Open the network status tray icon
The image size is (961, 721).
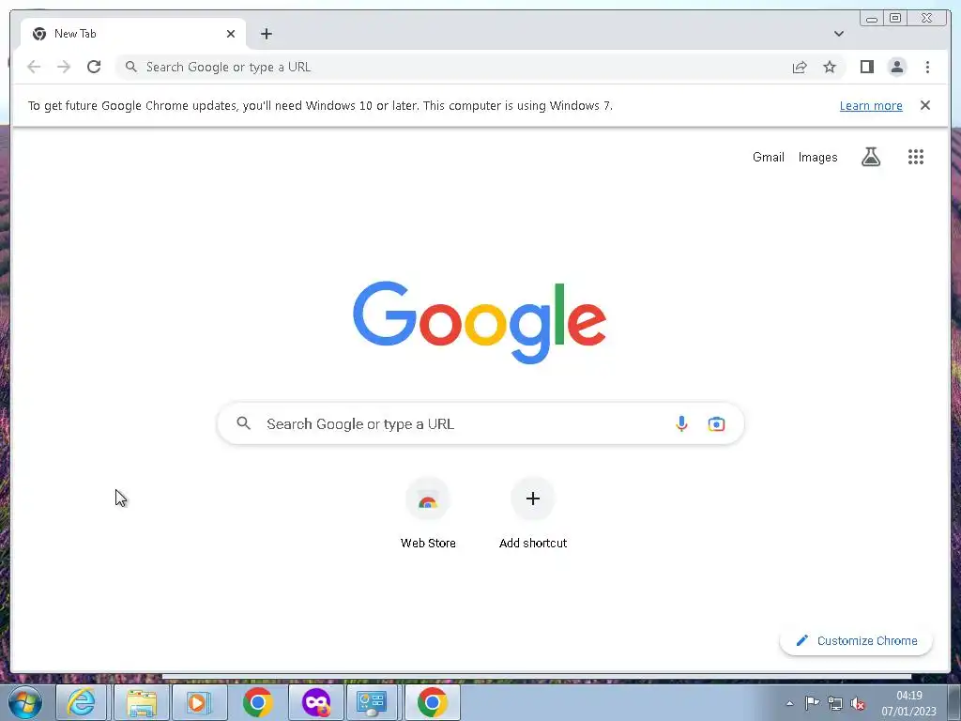[x=834, y=703]
